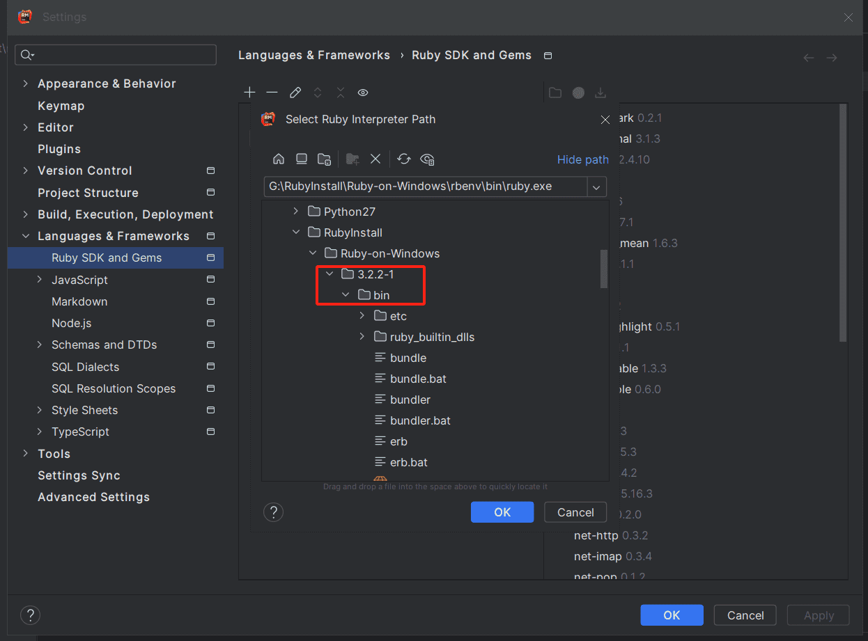Click the project directory folder icon
Image resolution: width=868 pixels, height=641 pixels.
click(324, 159)
